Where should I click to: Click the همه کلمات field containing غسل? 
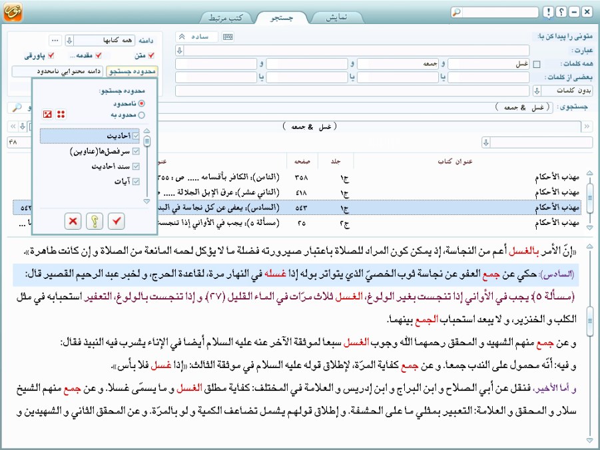point(488,64)
